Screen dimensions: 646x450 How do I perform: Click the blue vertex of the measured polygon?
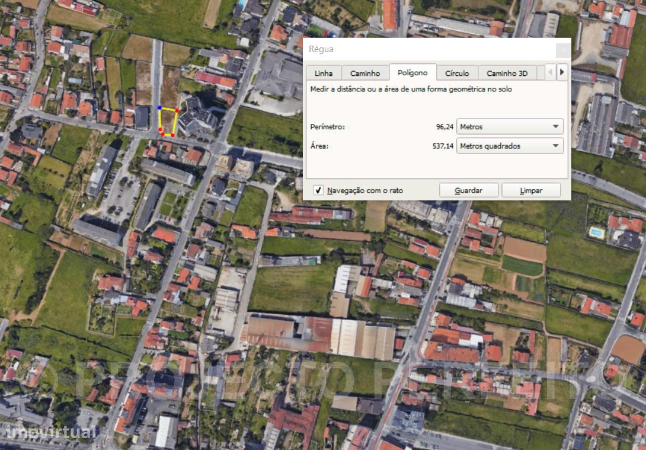pyautogui.click(x=159, y=107)
